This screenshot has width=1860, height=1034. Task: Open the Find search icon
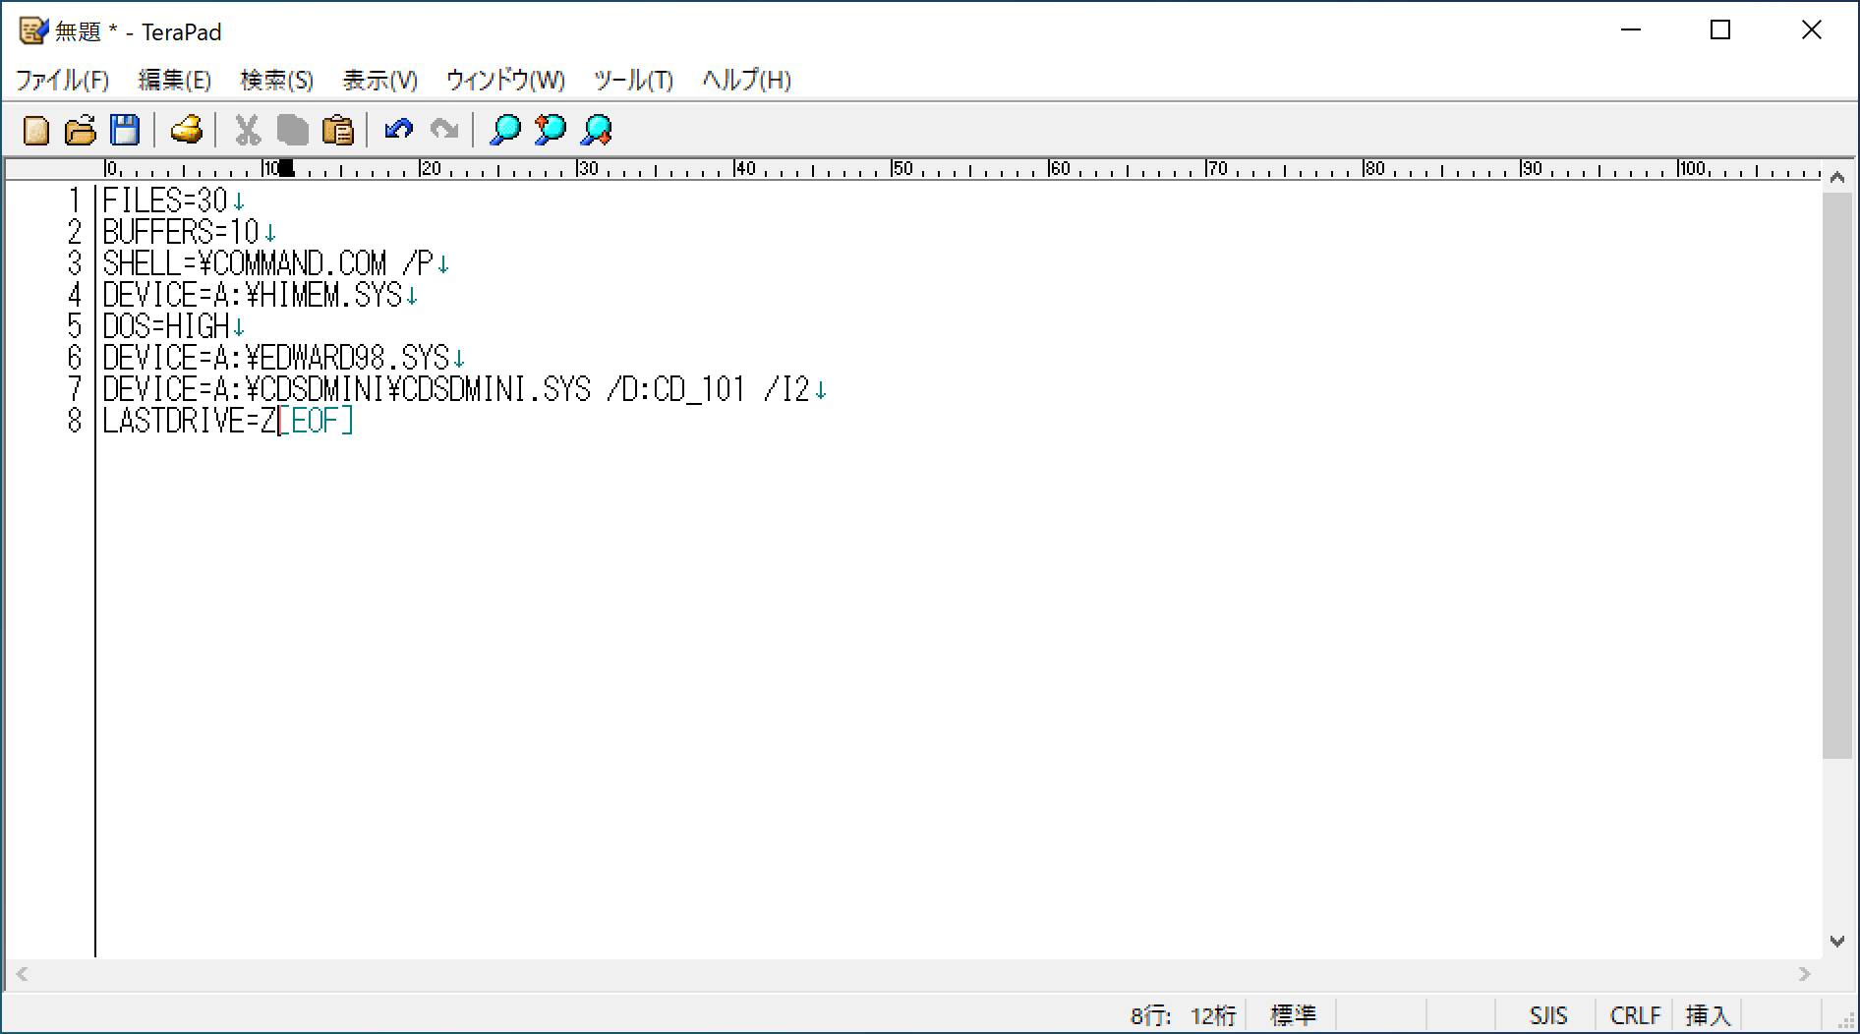coord(504,130)
